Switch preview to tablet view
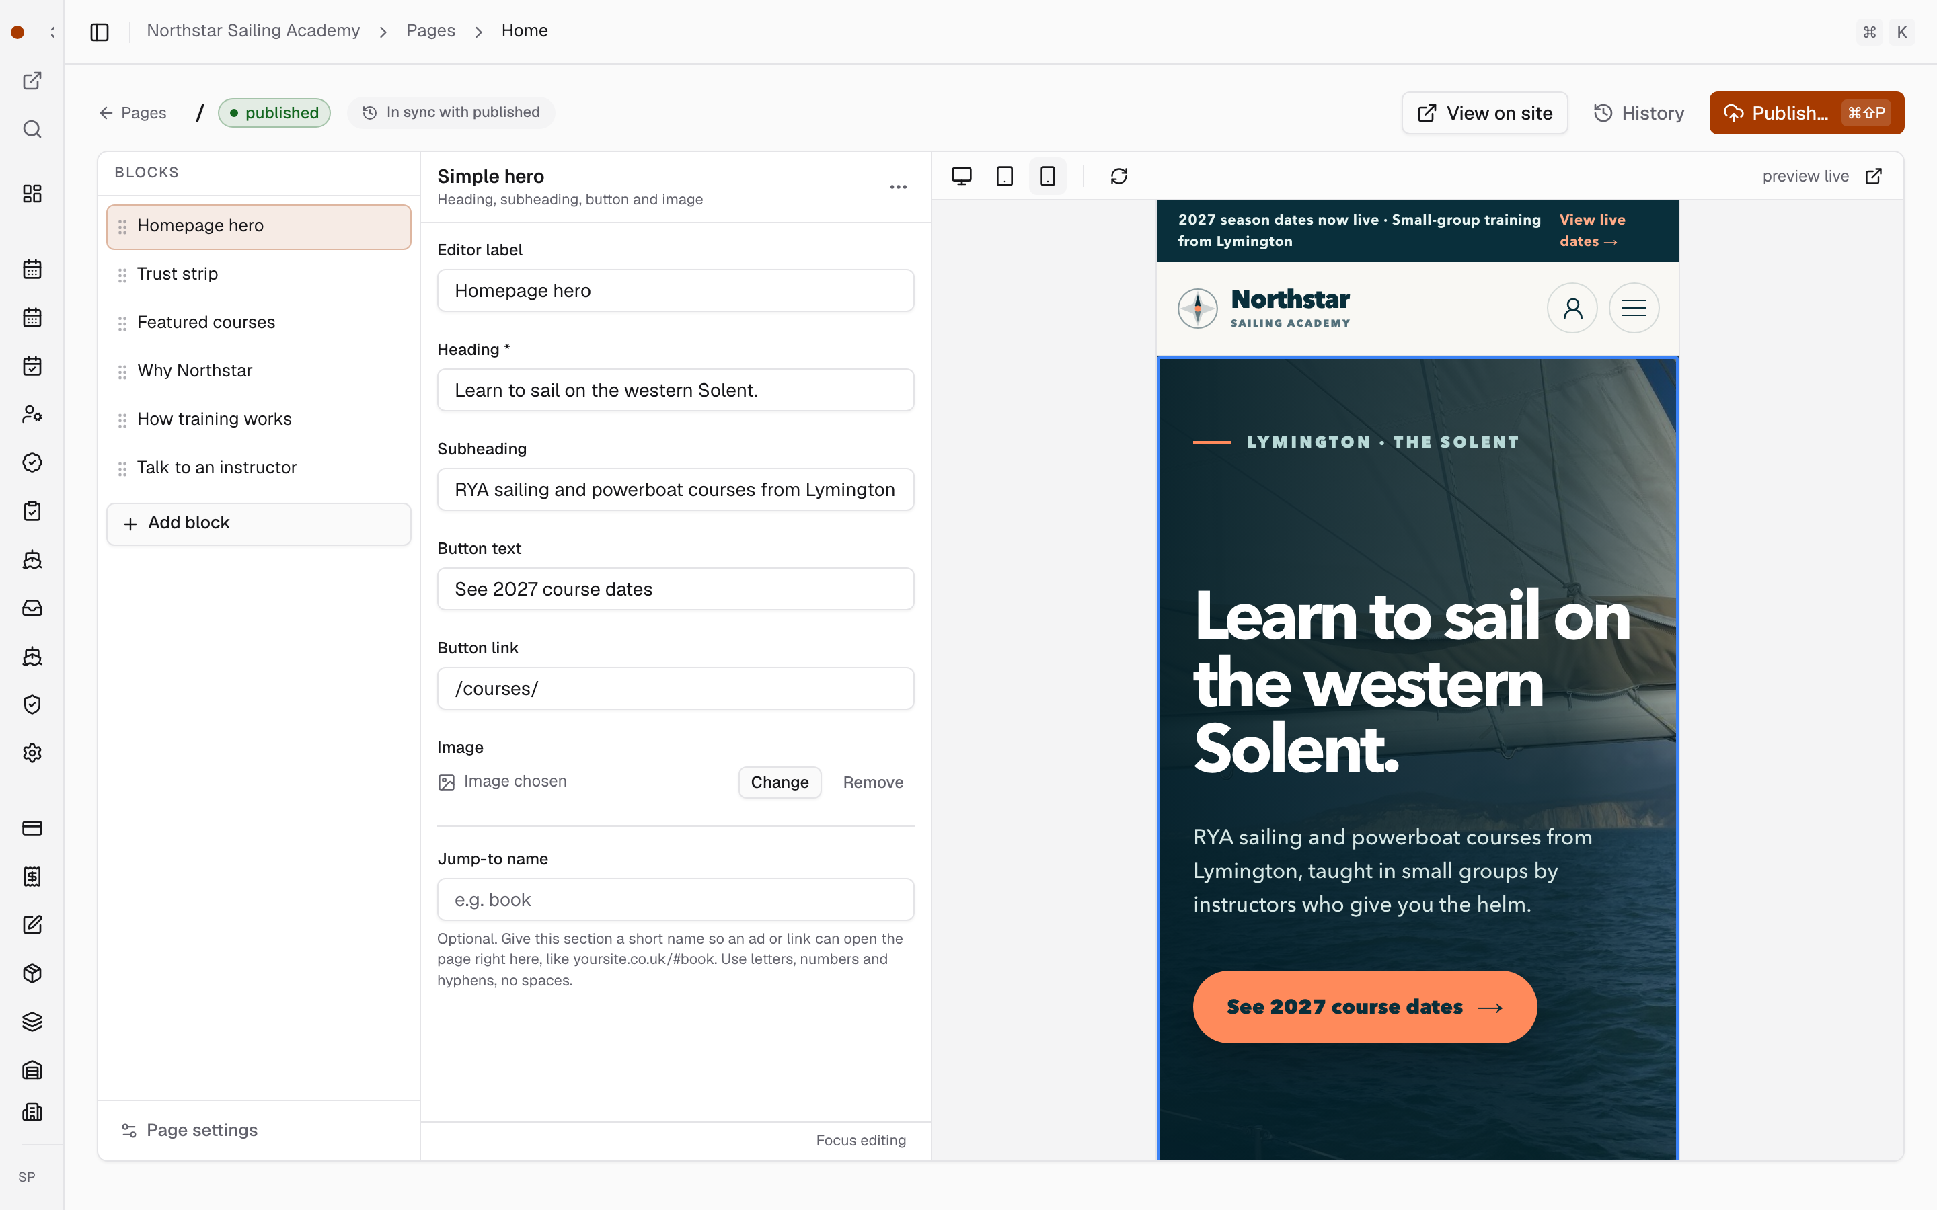The width and height of the screenshot is (1937, 1210). (x=1005, y=176)
